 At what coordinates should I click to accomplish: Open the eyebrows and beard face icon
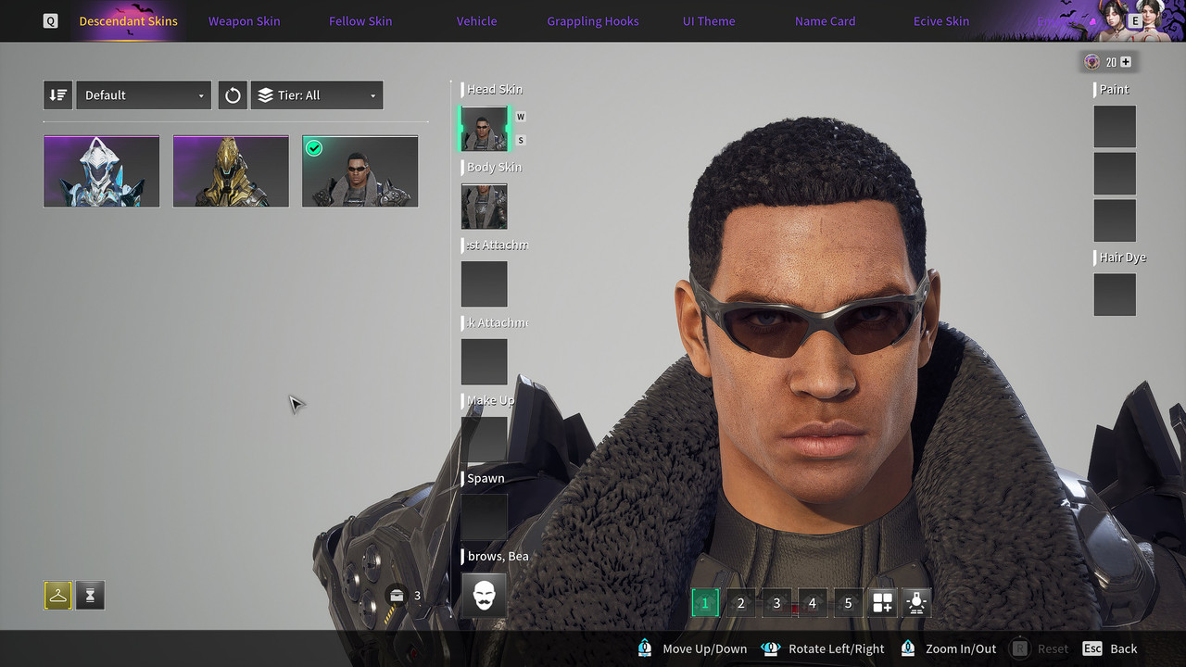484,595
